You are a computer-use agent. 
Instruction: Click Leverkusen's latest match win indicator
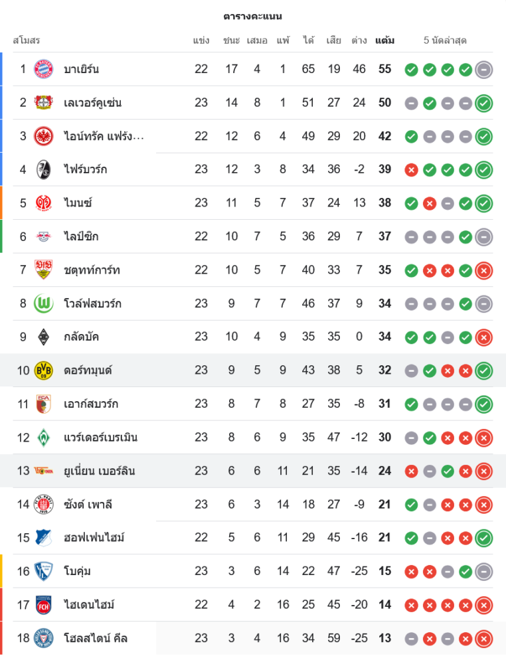[x=484, y=103]
